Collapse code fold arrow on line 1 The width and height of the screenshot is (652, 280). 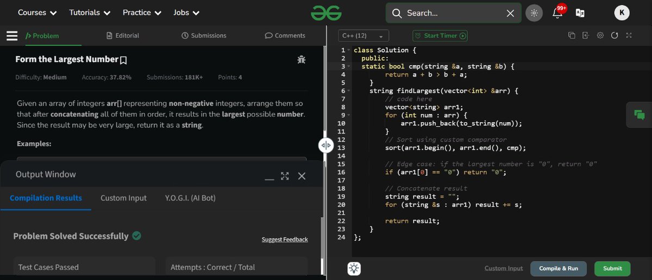point(349,50)
